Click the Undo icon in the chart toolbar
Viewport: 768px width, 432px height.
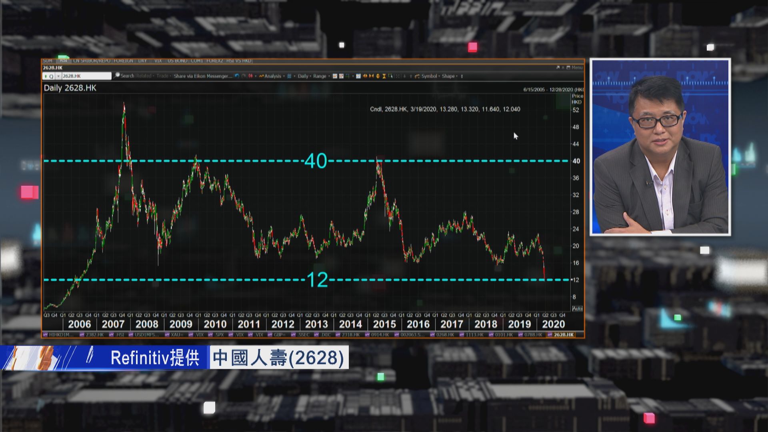[x=236, y=76]
